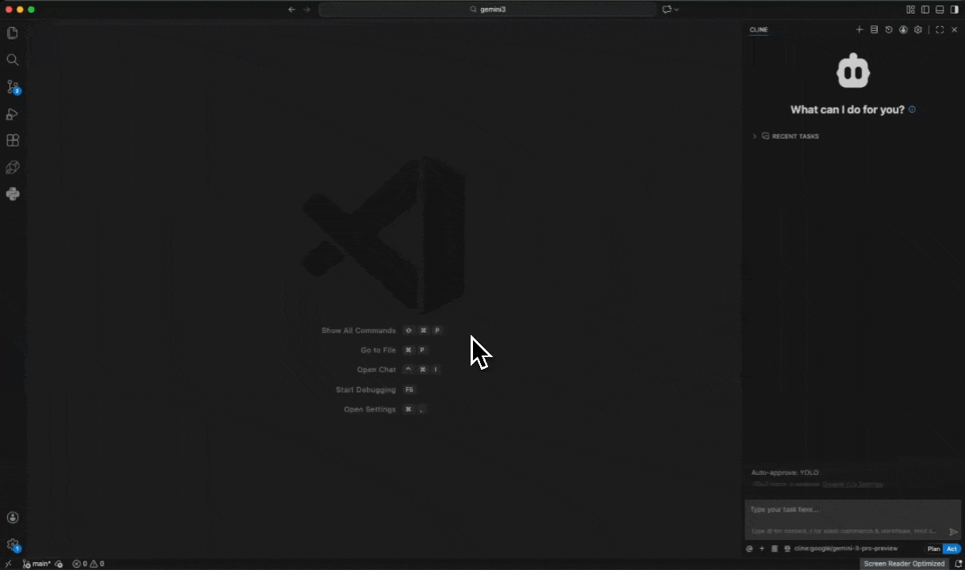The width and height of the screenshot is (965, 570).
Task: Open the Cline account icon
Action: pos(903,29)
